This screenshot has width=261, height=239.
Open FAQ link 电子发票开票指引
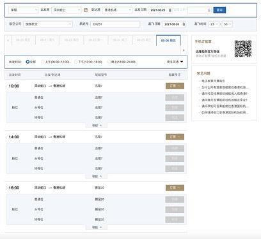click(x=214, y=81)
